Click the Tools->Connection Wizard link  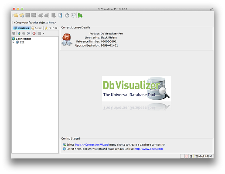[x=92, y=144]
